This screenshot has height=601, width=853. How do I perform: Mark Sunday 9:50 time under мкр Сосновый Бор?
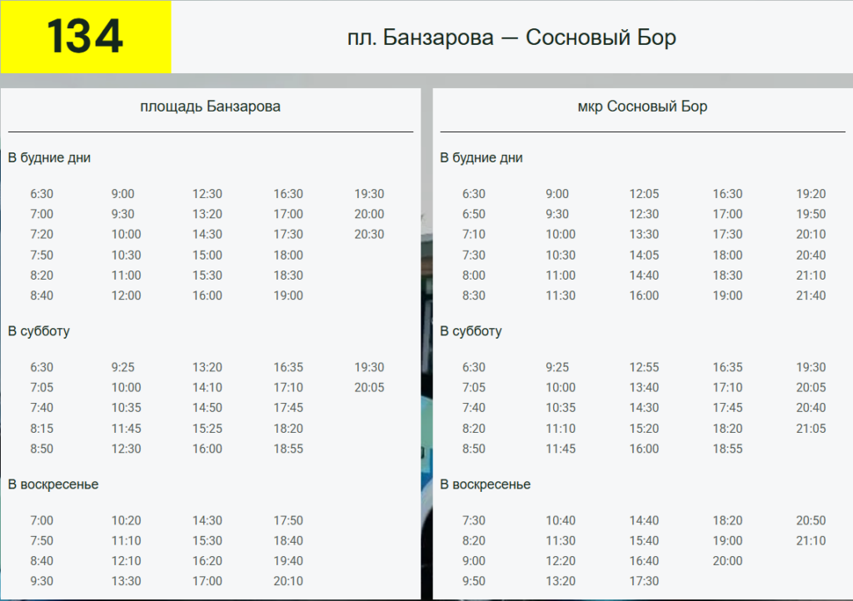click(474, 581)
